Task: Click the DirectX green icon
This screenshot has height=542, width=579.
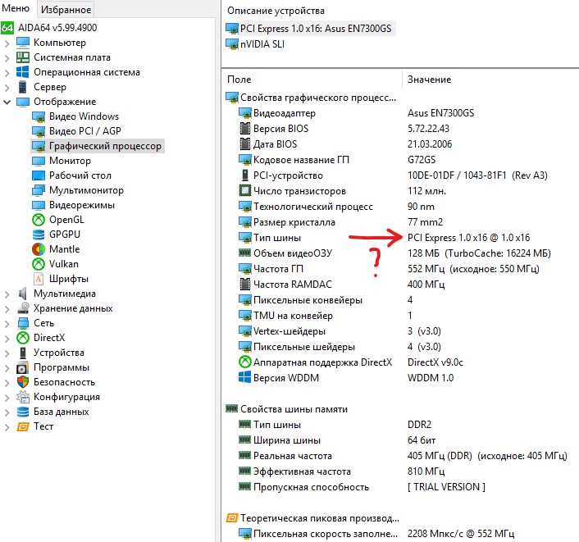Action: [x=23, y=338]
